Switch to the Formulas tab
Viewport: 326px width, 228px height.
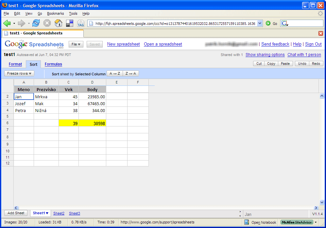tap(53, 64)
